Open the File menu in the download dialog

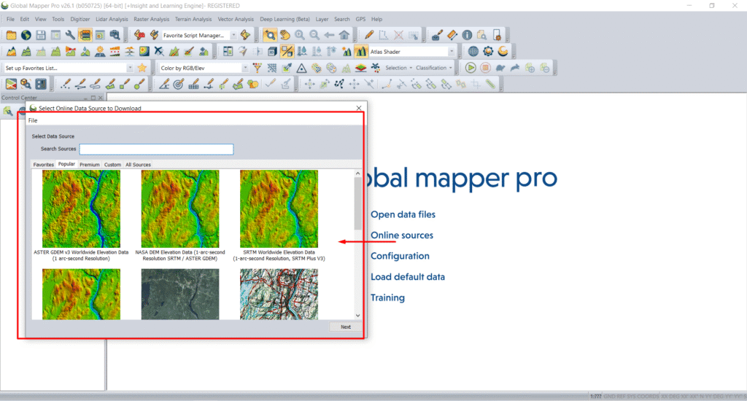click(x=33, y=120)
